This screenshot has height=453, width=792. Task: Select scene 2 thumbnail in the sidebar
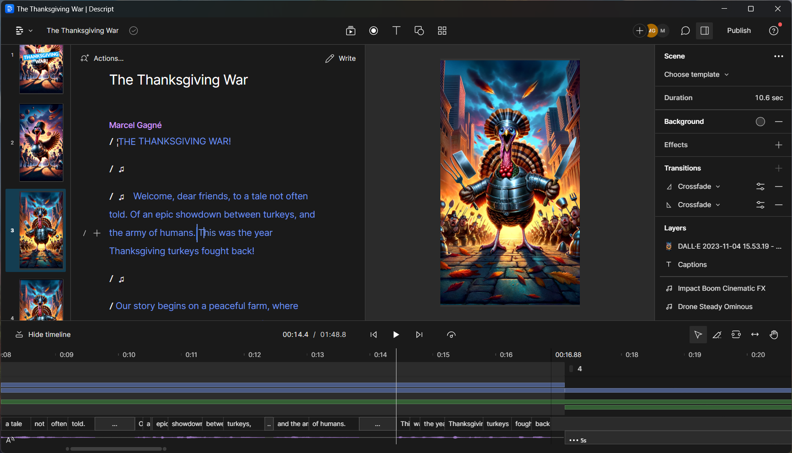pyautogui.click(x=41, y=143)
